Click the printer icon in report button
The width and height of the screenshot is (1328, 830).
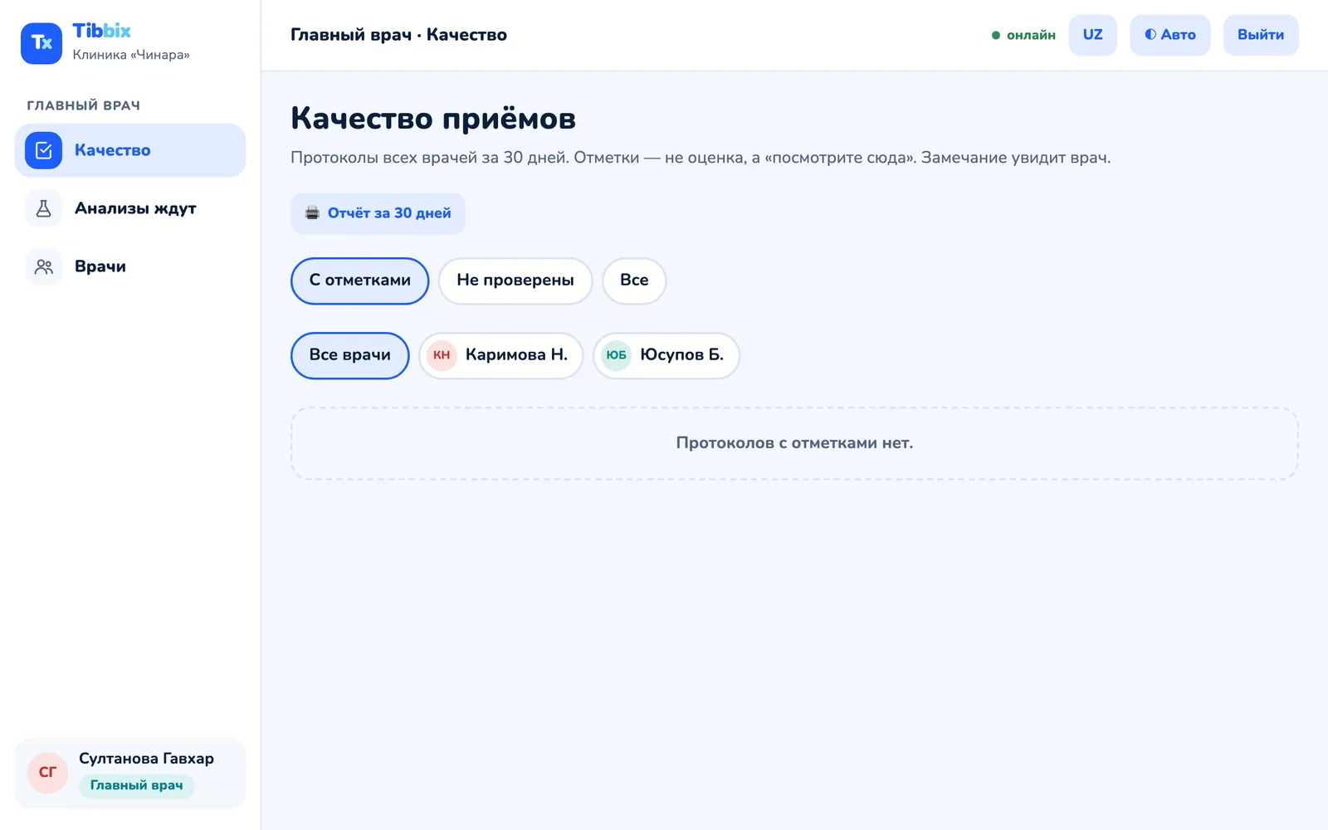coord(312,213)
